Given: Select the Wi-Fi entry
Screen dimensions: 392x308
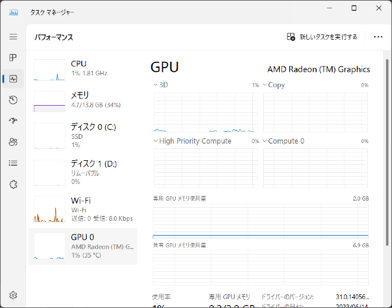Looking at the screenshot, I should (x=83, y=209).
